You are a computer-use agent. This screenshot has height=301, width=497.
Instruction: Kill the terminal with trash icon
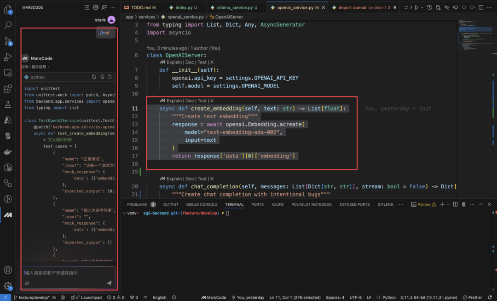463,204
